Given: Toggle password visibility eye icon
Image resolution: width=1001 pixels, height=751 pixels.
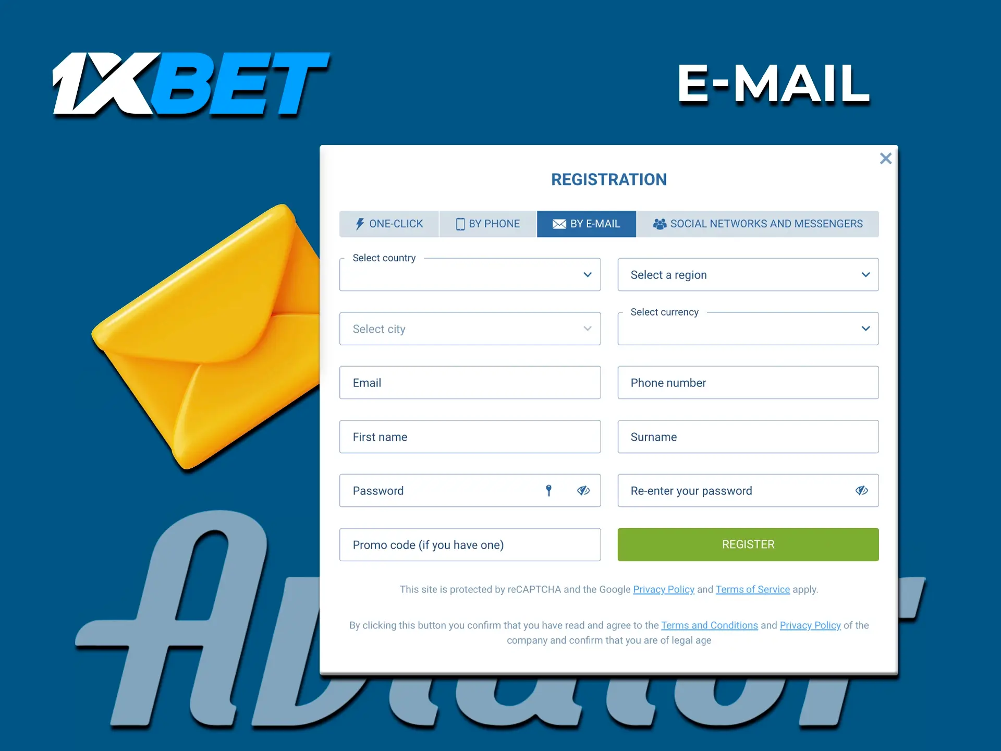Looking at the screenshot, I should pyautogui.click(x=583, y=490).
